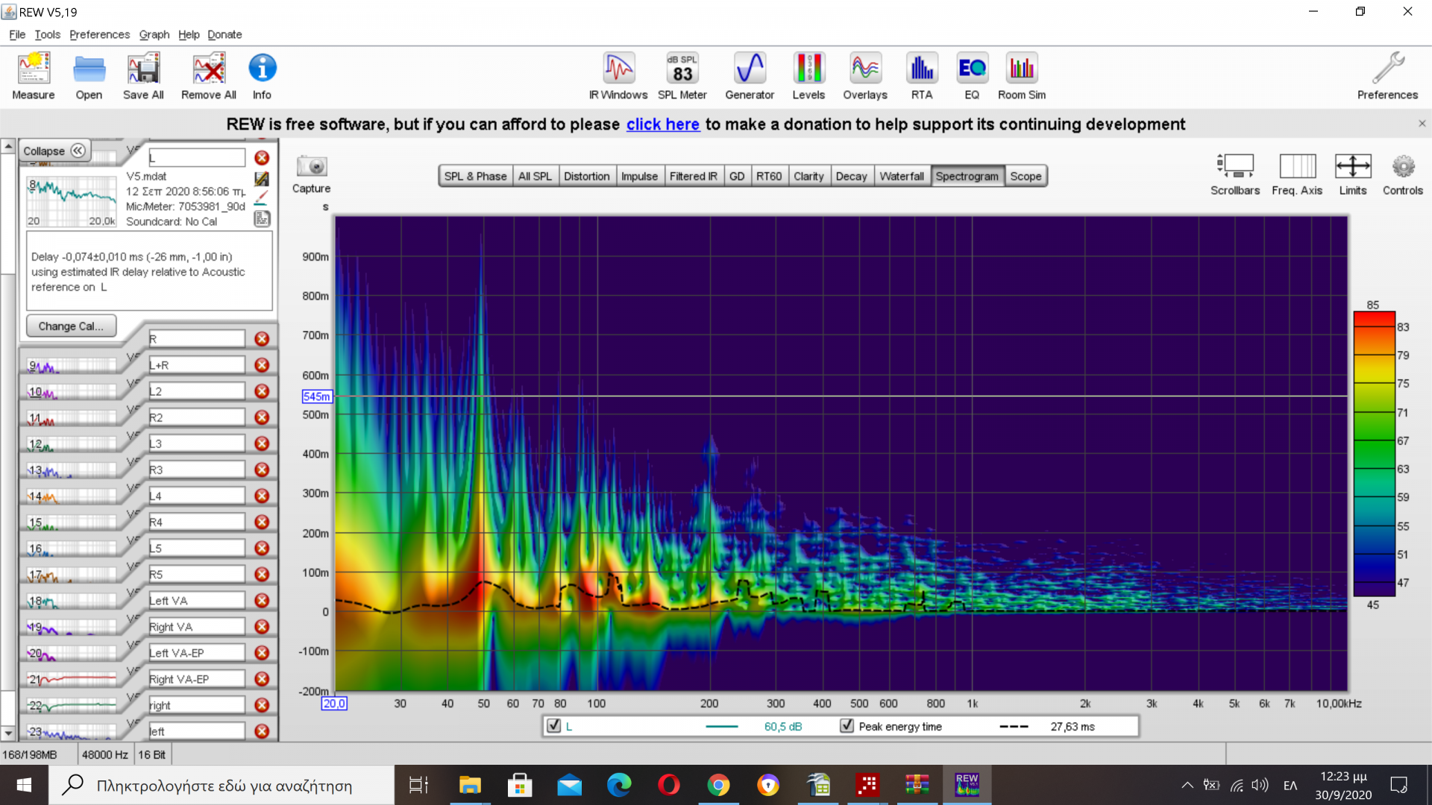The height and width of the screenshot is (805, 1432).
Task: Click the Save All icon
Action: pyautogui.click(x=143, y=76)
